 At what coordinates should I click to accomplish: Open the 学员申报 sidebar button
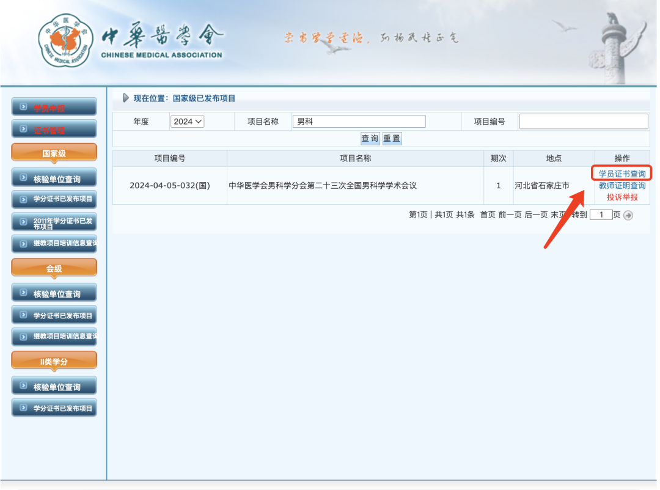click(x=54, y=107)
